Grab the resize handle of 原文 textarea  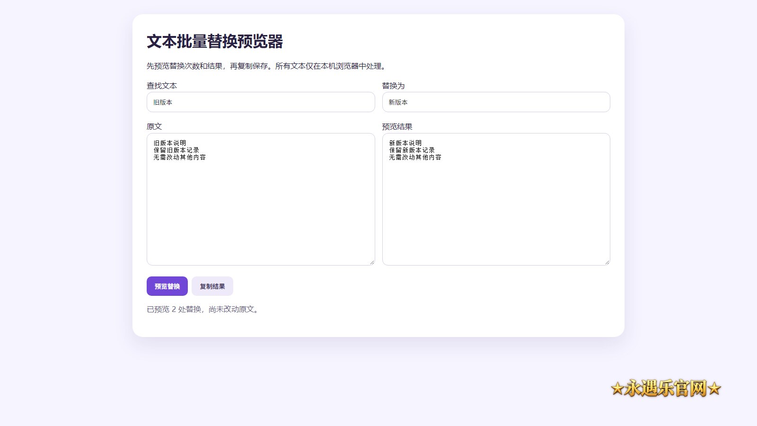click(372, 262)
